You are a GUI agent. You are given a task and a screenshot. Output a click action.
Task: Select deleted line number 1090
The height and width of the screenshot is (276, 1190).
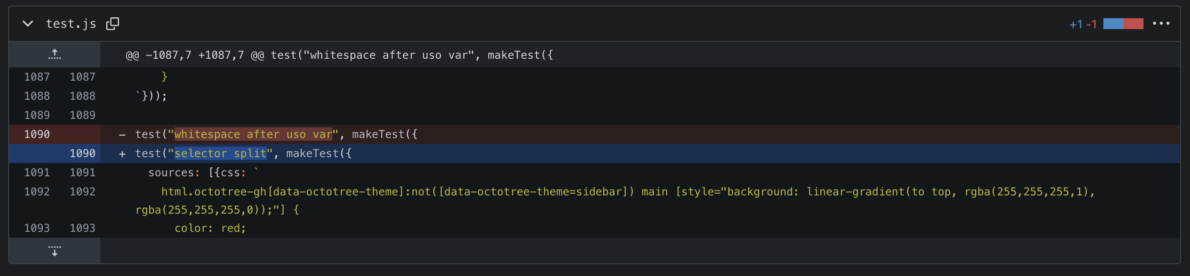(x=37, y=134)
